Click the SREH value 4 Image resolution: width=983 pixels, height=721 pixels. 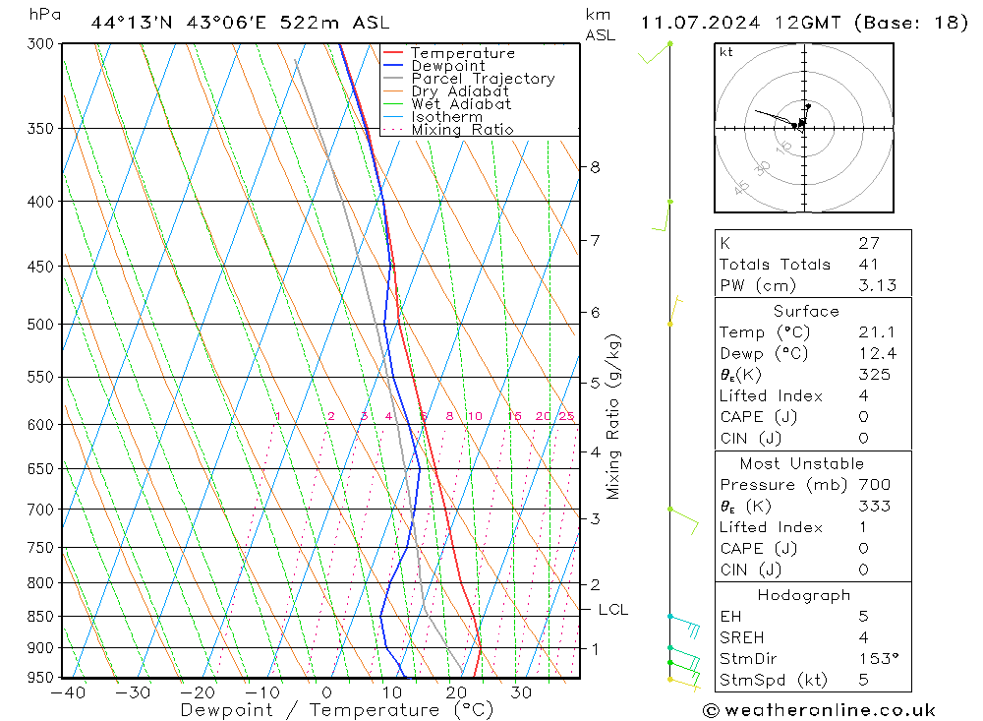[x=863, y=637]
